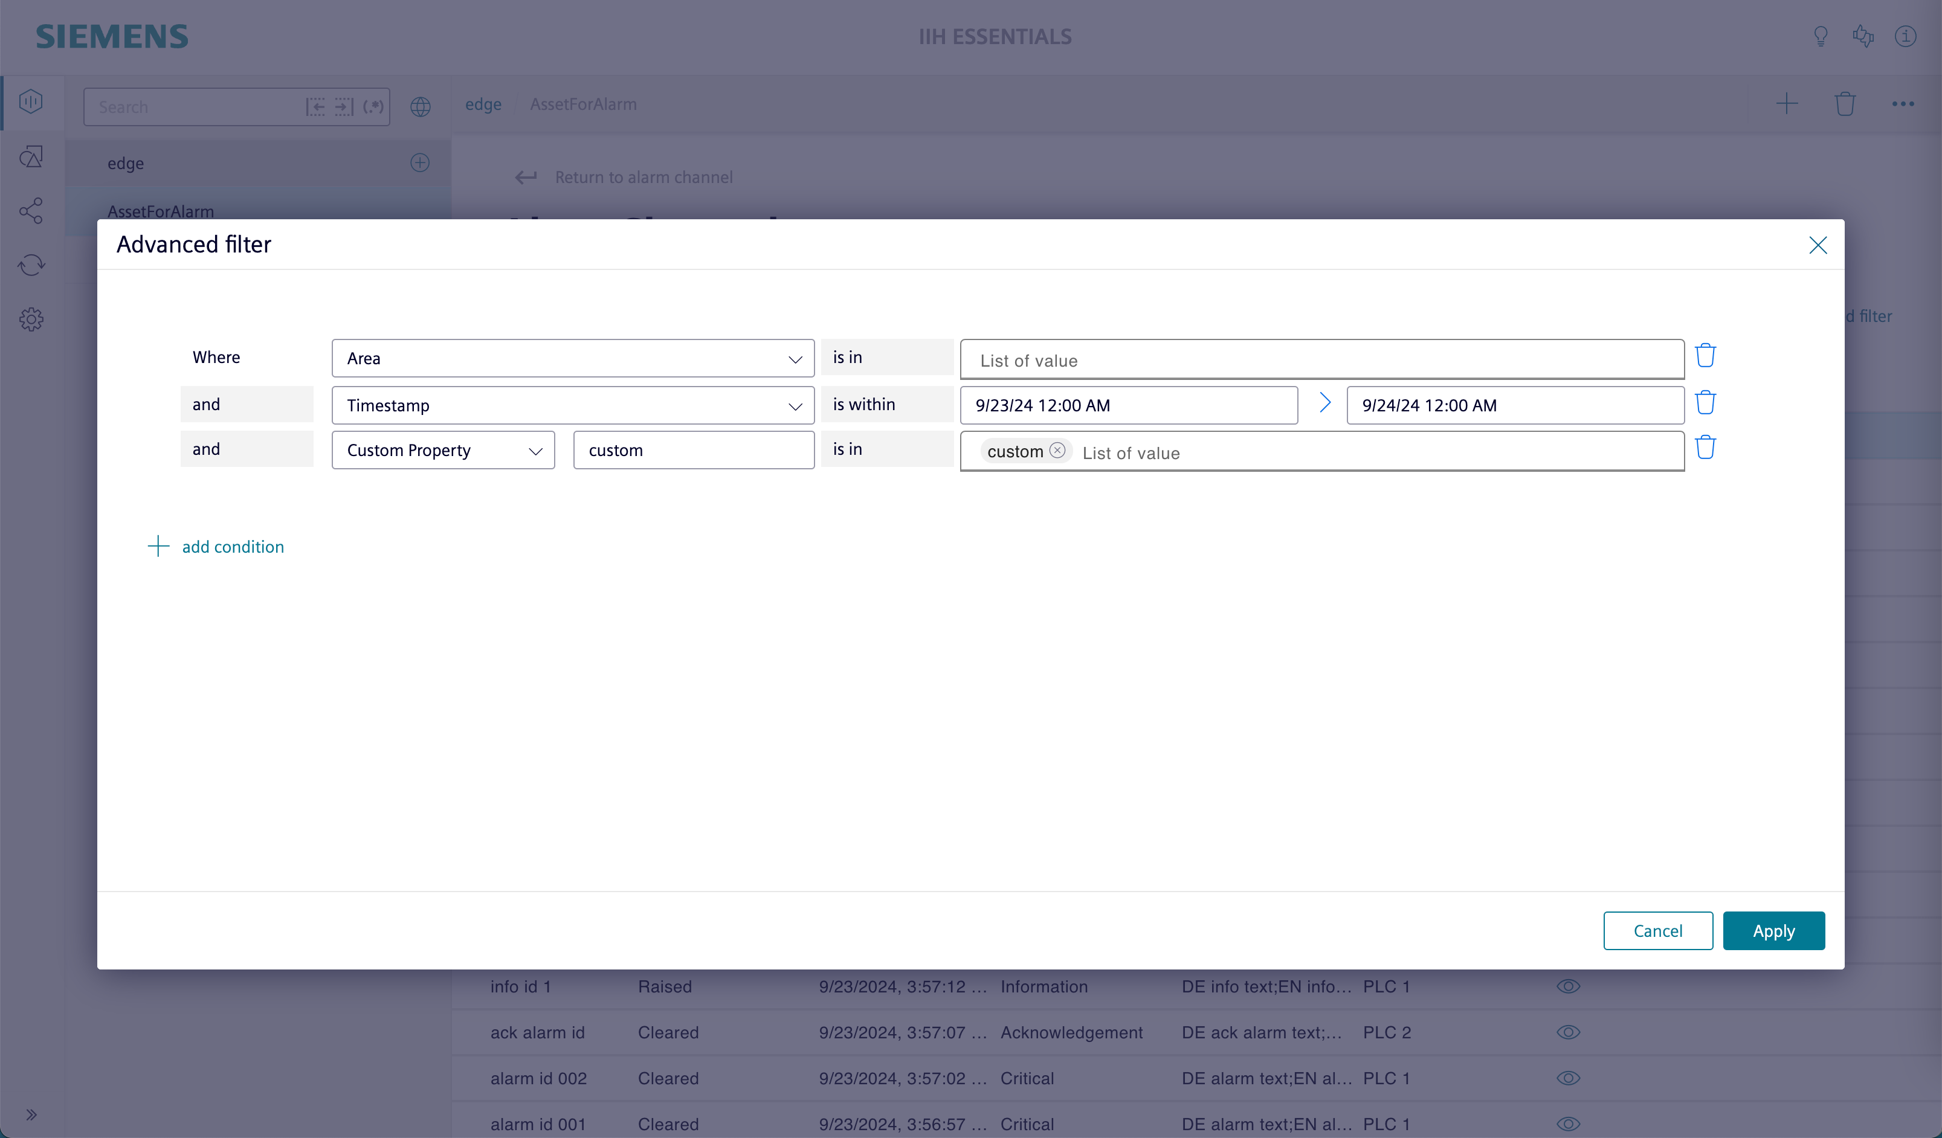Open the three-dots more menu
Screen dimensions: 1942x1138
click(x=1902, y=104)
